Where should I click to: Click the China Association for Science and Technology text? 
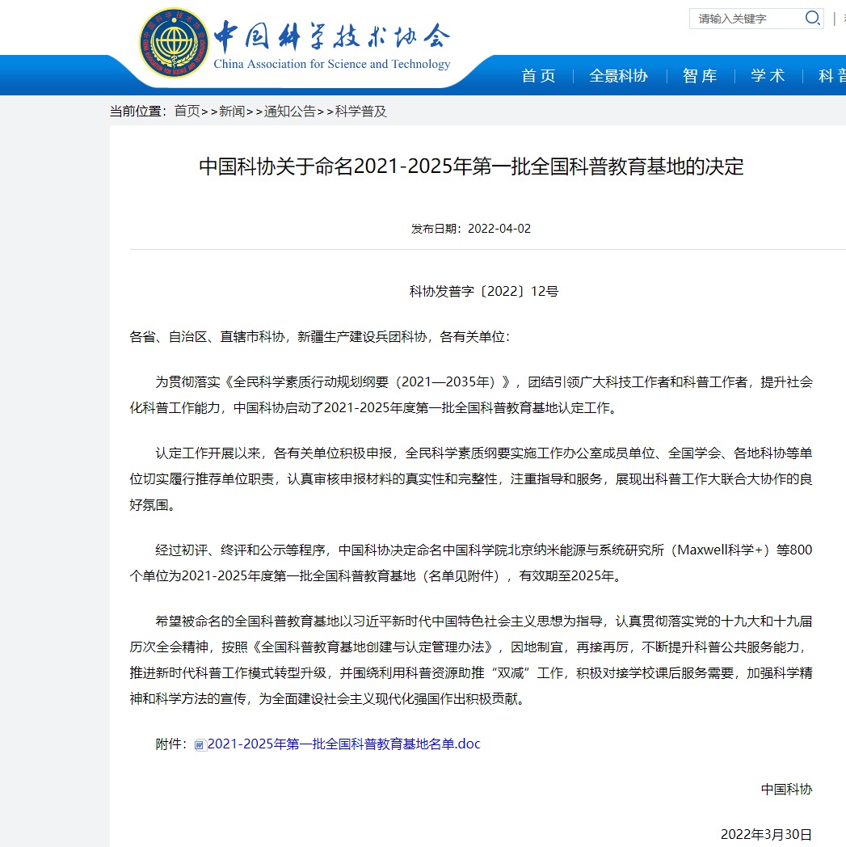coord(331,65)
